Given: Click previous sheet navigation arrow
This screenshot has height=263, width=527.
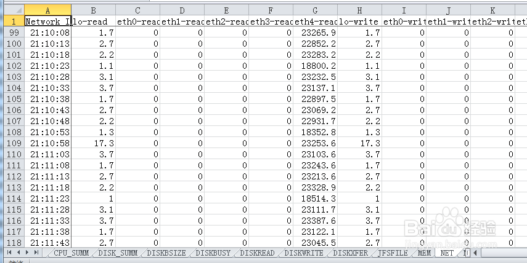Looking at the screenshot, I should (x=18, y=253).
